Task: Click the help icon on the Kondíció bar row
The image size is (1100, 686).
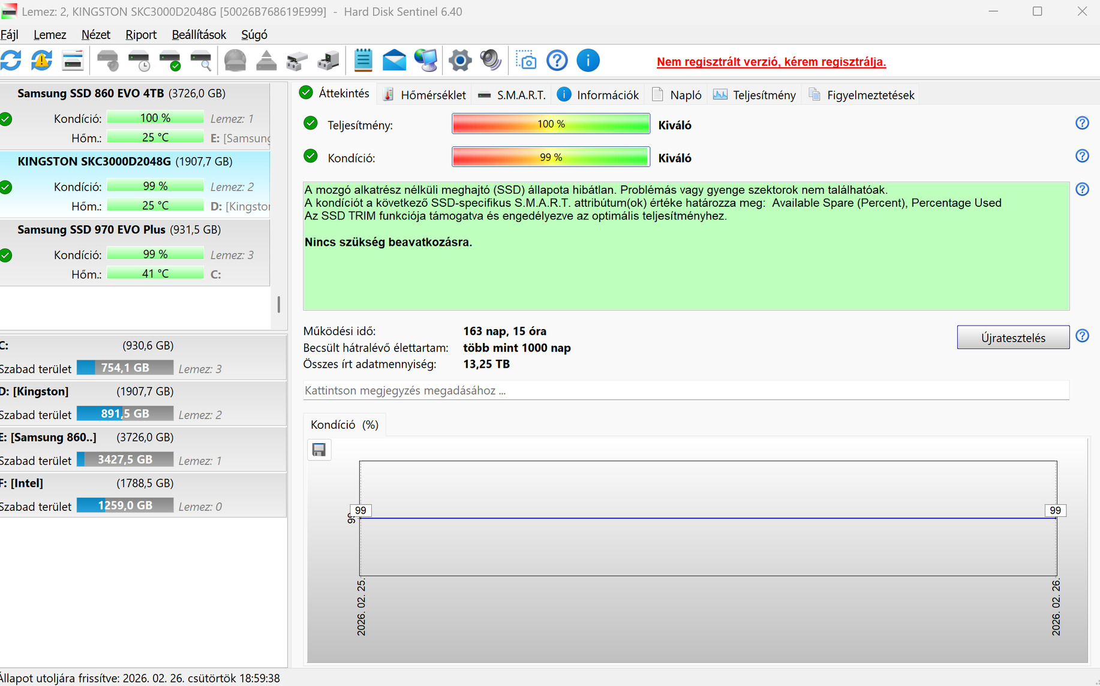Action: (x=1082, y=156)
